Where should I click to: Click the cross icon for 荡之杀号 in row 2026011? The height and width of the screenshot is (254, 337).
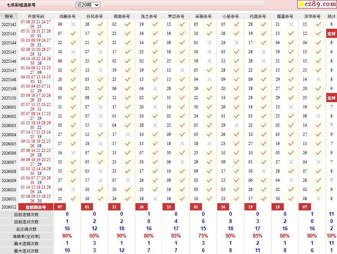coord(155,199)
